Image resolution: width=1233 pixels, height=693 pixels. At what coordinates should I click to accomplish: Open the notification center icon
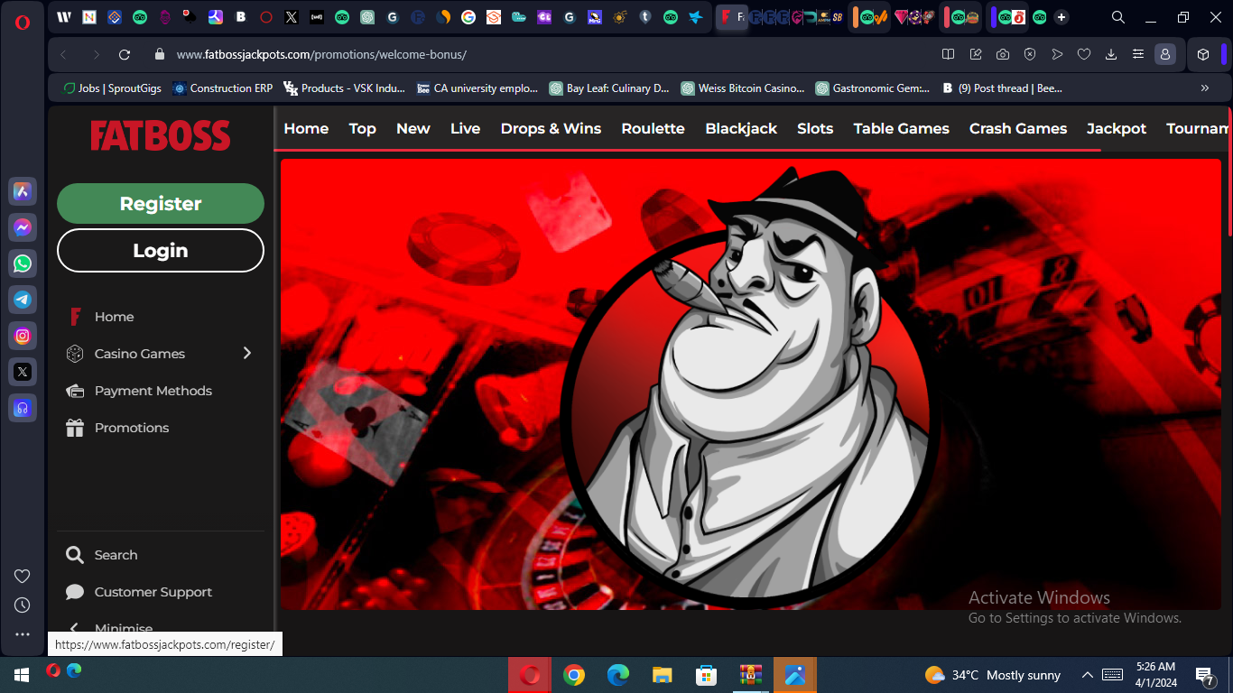pyautogui.click(x=1205, y=675)
